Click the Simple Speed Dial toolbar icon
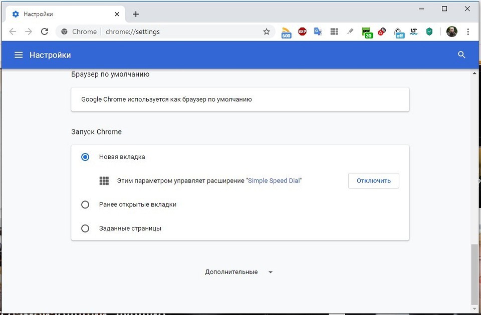 pos(334,31)
